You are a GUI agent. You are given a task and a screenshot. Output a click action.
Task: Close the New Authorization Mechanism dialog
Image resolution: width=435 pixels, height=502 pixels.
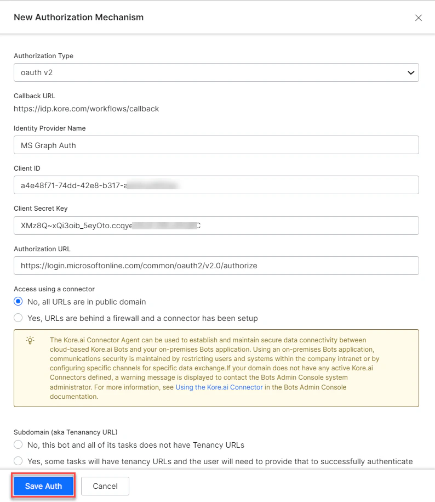pos(419,18)
